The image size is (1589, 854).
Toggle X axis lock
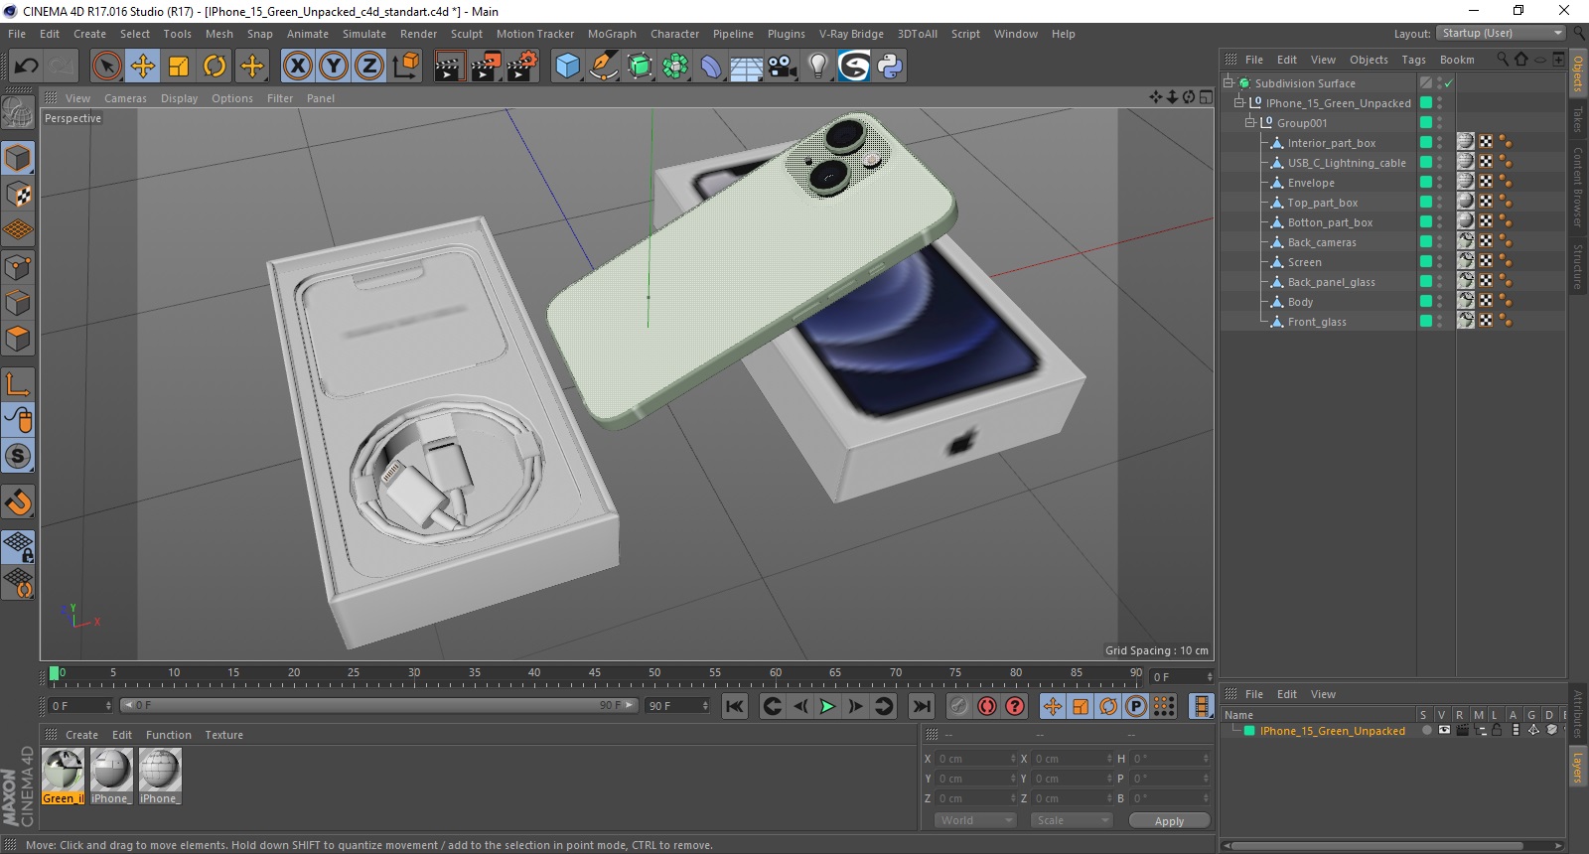point(297,67)
